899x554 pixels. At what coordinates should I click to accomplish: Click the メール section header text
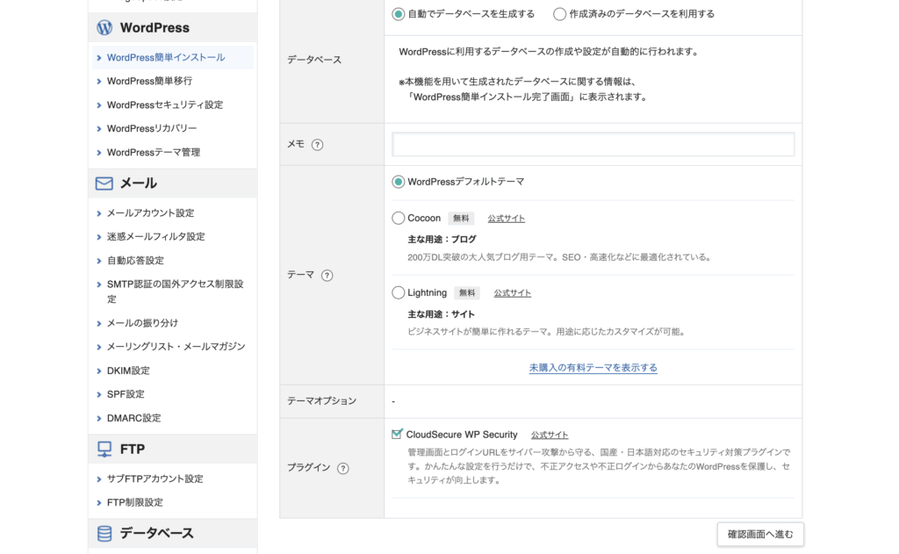[138, 183]
